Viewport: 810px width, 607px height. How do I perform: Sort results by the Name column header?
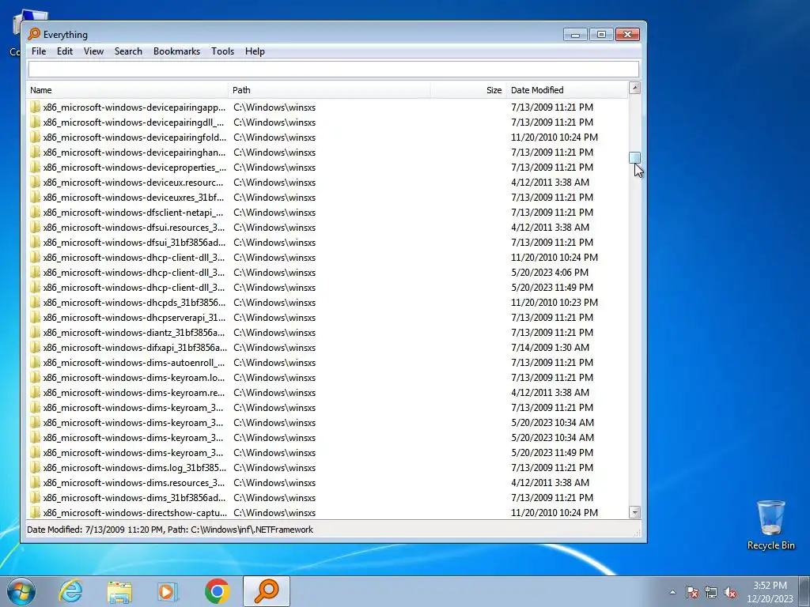[x=127, y=90]
